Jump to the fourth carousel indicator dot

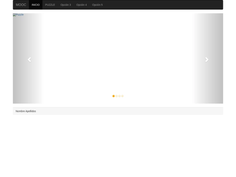(x=122, y=96)
